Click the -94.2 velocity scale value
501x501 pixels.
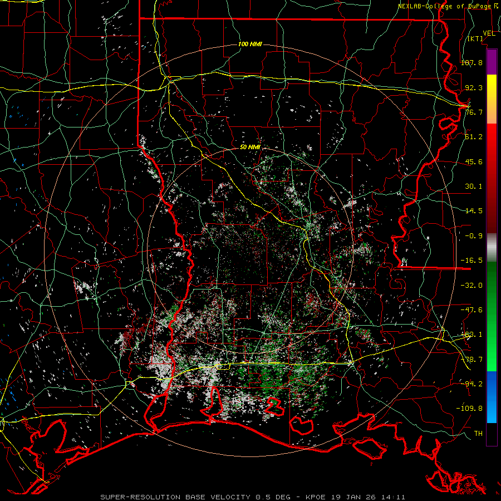(471, 384)
